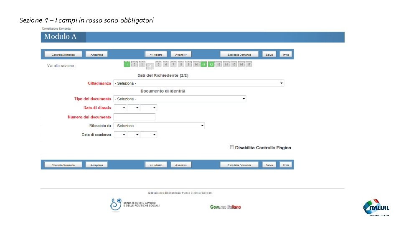Jump to section 3
The width and height of the screenshot is (401, 225).
tap(142, 64)
